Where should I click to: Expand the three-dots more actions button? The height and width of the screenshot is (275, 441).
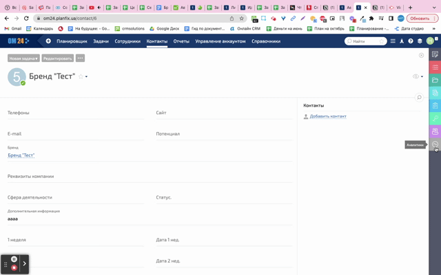pos(80,58)
